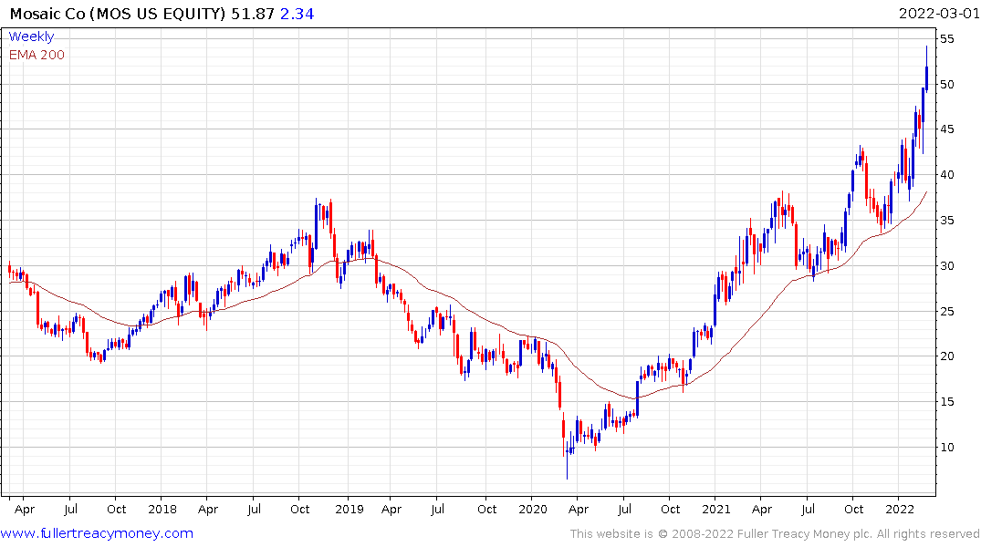Click the copyright notice Fuller Treacy Money plc
Screen dimensions: 981x547
774,534
